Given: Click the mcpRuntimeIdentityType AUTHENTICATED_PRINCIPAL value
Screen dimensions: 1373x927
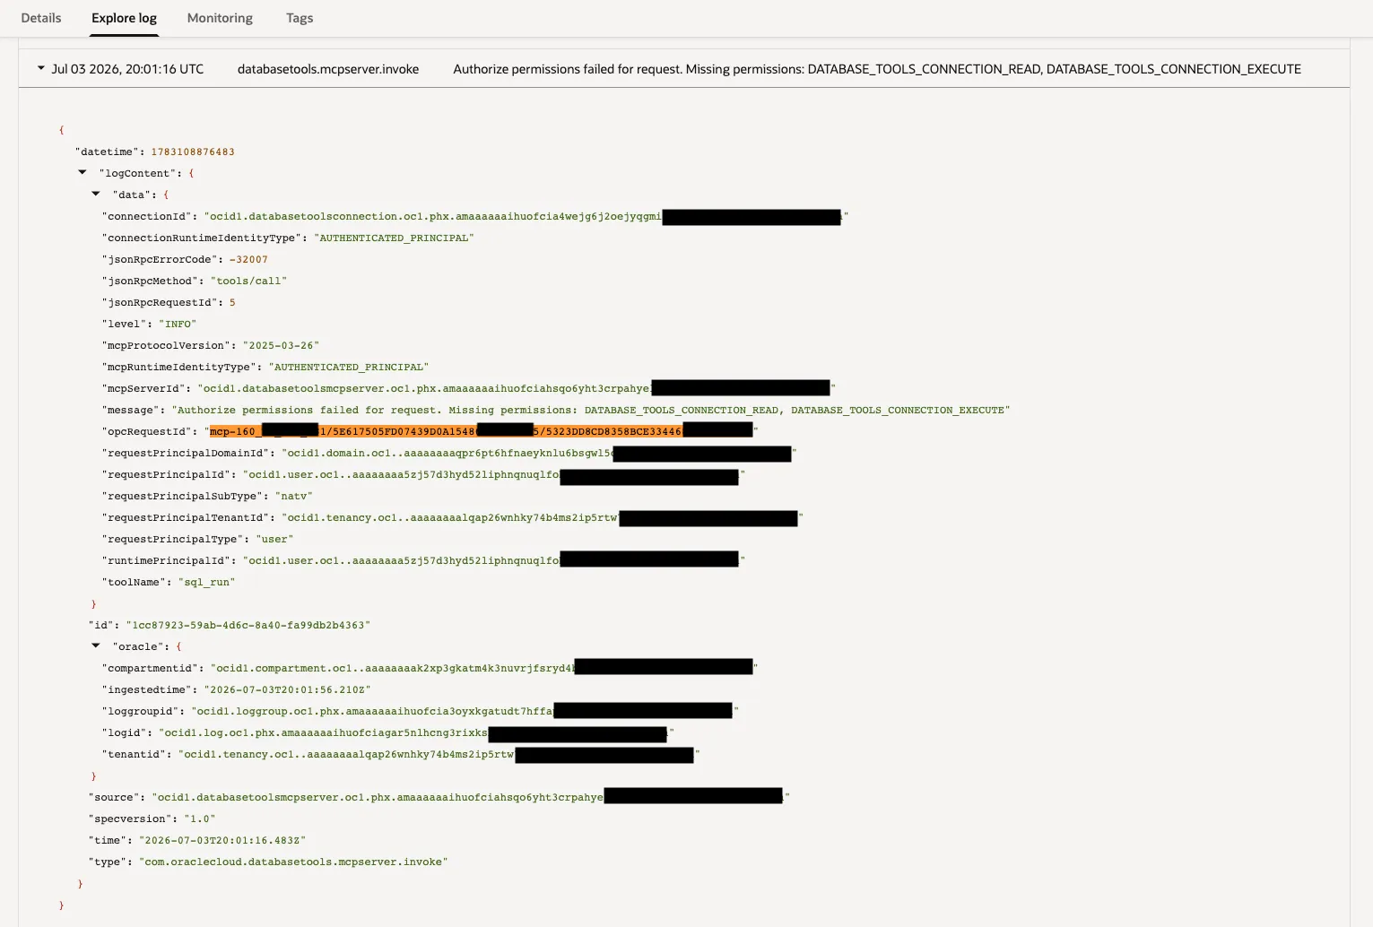Looking at the screenshot, I should (x=349, y=367).
